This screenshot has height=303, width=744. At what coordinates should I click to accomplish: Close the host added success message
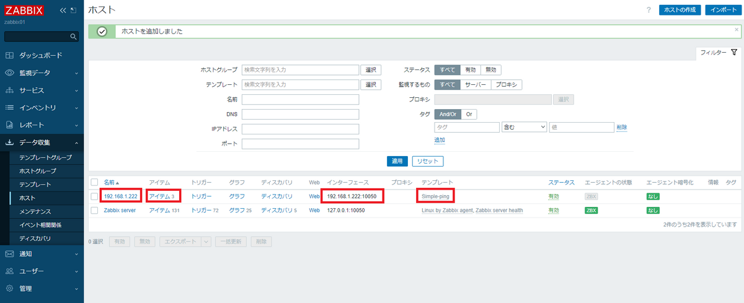[736, 29]
